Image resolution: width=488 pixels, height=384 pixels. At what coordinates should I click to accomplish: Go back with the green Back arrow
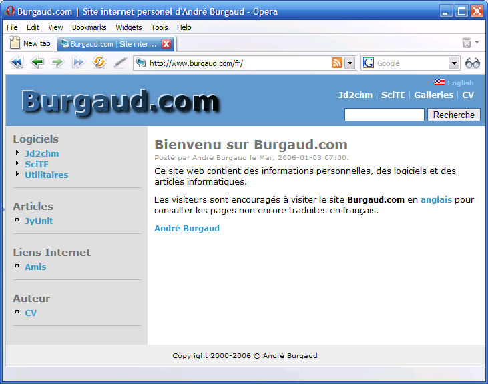(37, 63)
